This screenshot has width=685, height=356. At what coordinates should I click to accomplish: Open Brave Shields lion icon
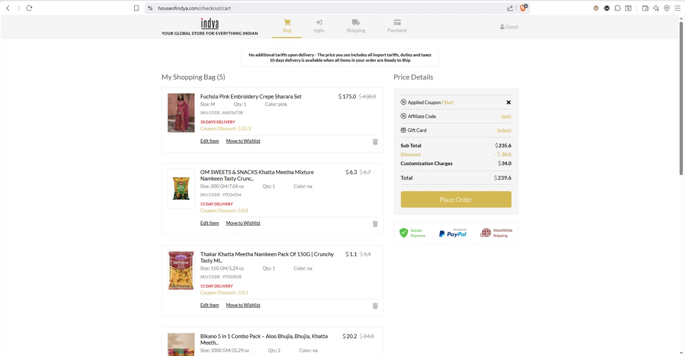click(523, 8)
